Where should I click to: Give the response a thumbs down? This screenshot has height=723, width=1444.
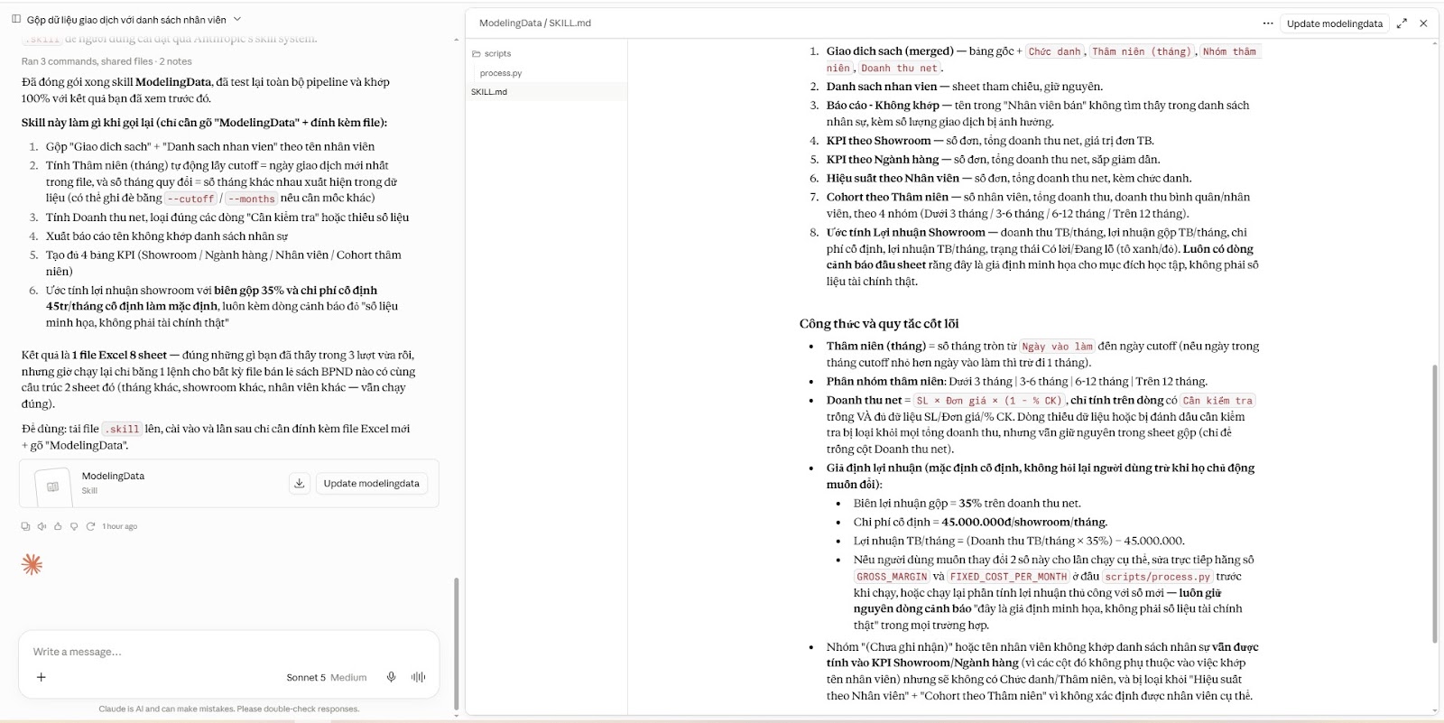(x=74, y=526)
